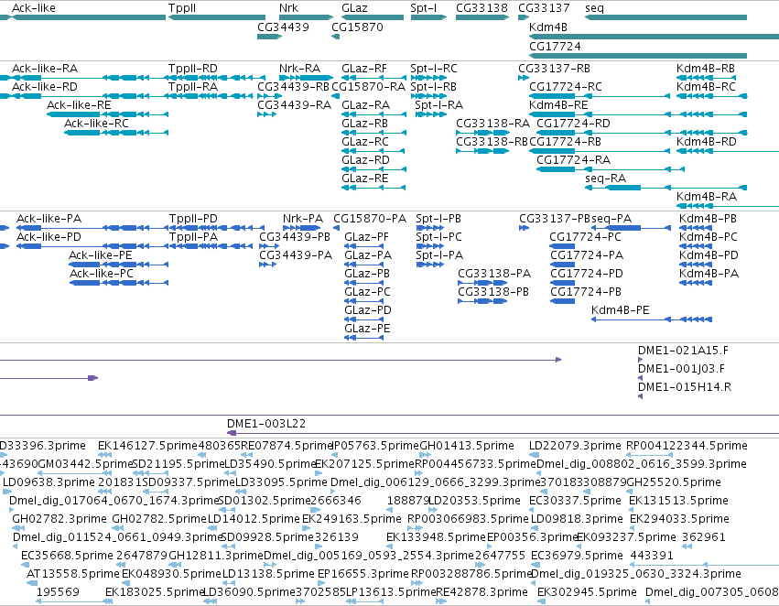
Task: Click the CG17724-PD protein label
Action: pos(586,274)
